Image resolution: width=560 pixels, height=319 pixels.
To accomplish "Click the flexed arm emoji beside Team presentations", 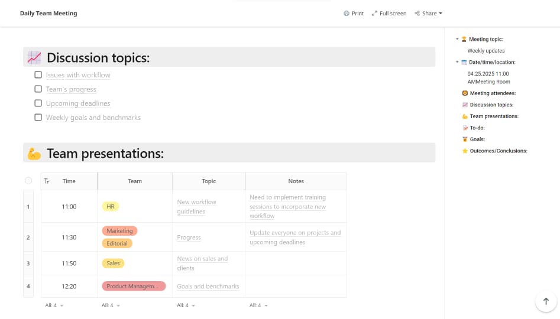I will click(34, 154).
